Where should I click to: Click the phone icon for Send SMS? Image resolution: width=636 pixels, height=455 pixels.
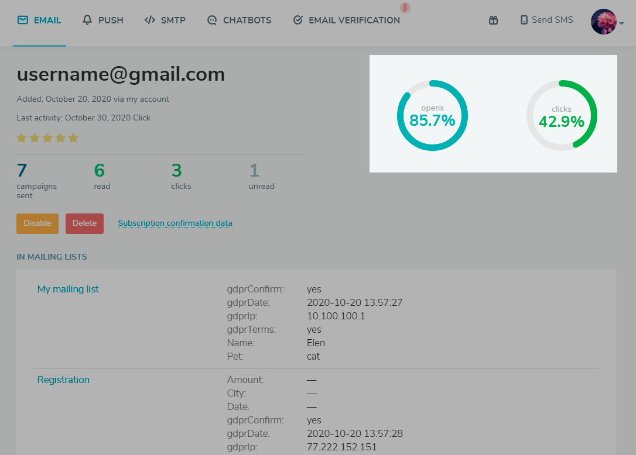pyautogui.click(x=524, y=20)
